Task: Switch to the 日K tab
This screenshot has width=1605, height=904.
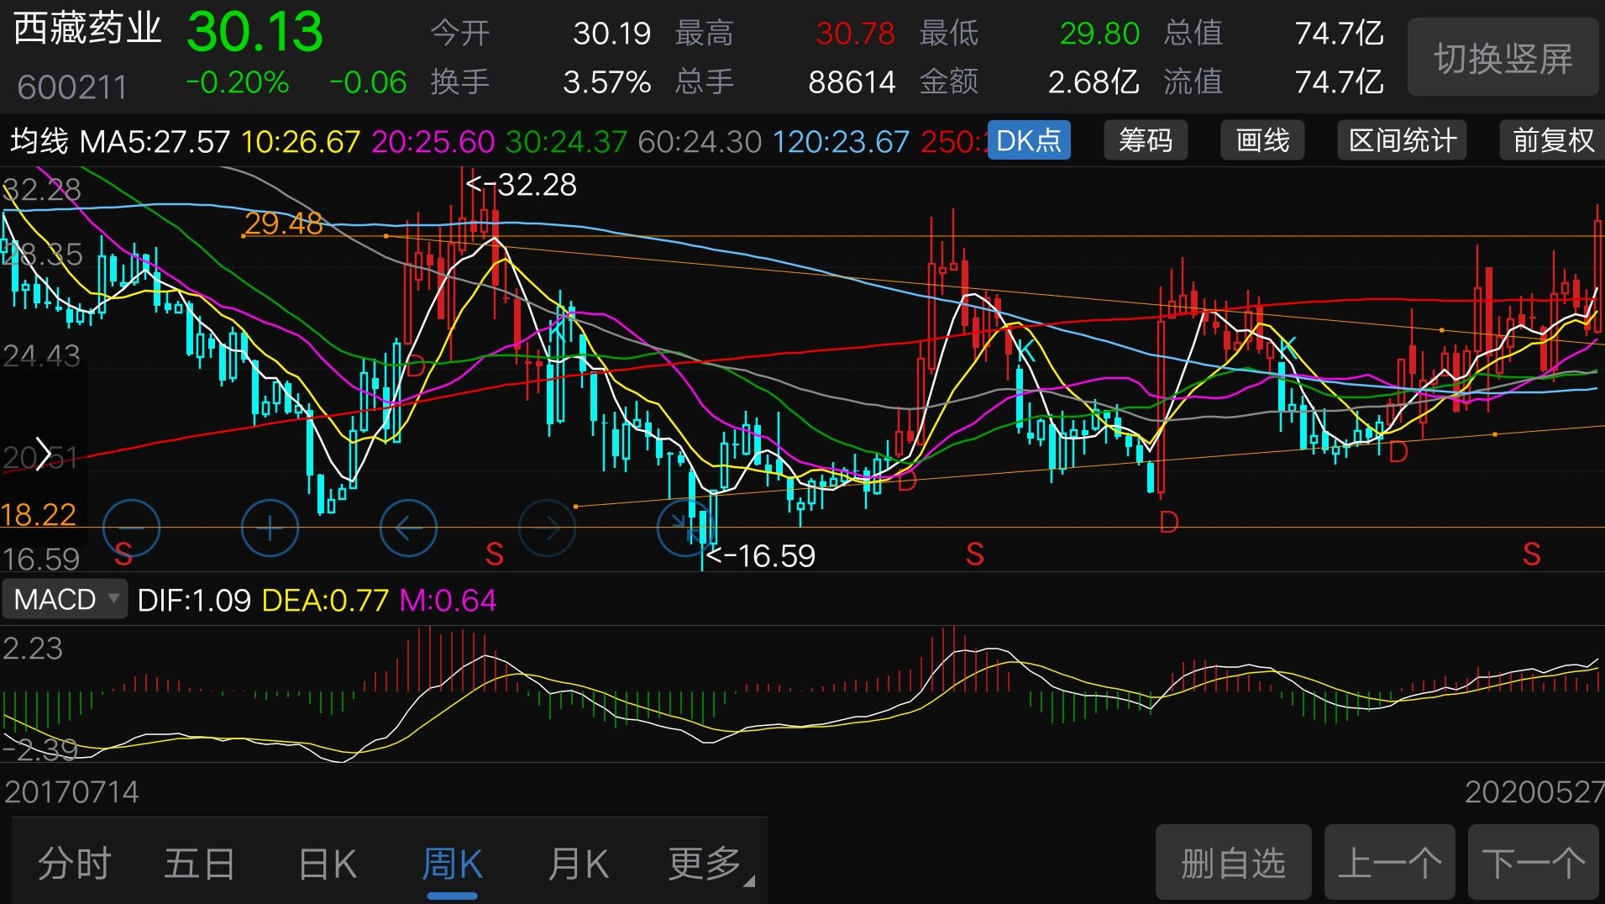Action: (328, 864)
